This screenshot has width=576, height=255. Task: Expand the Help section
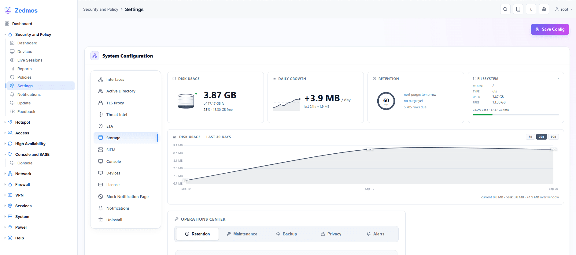point(5,238)
